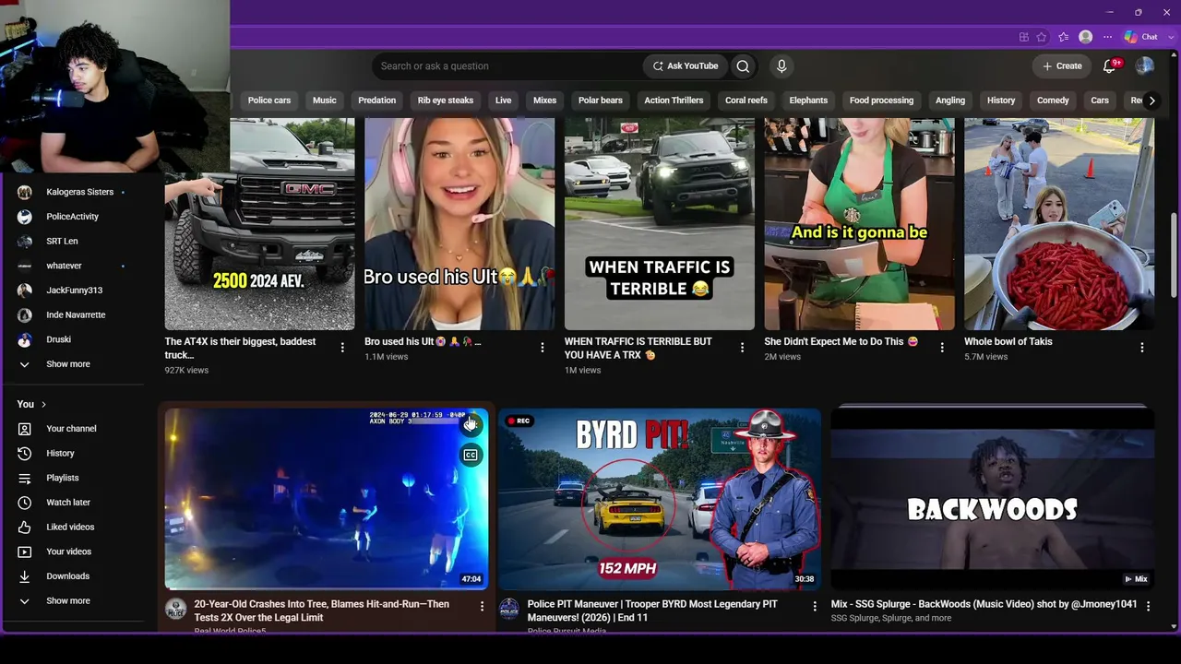Toggle captions on the crash video preview

point(471,455)
